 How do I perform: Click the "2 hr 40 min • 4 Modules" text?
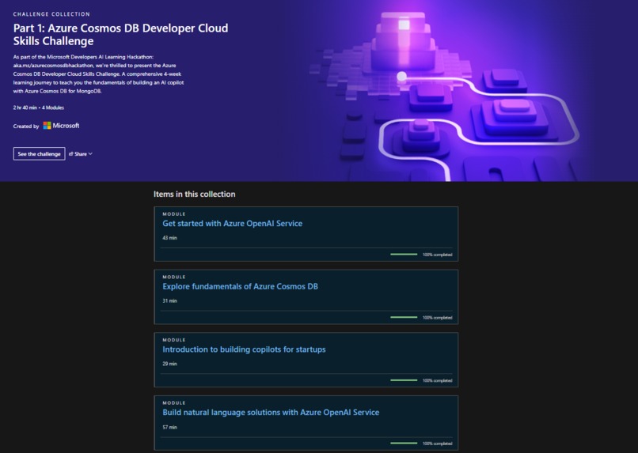click(x=38, y=108)
